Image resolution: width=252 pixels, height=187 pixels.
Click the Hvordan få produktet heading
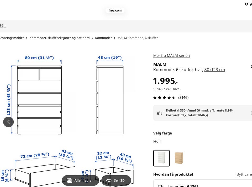[173, 174]
